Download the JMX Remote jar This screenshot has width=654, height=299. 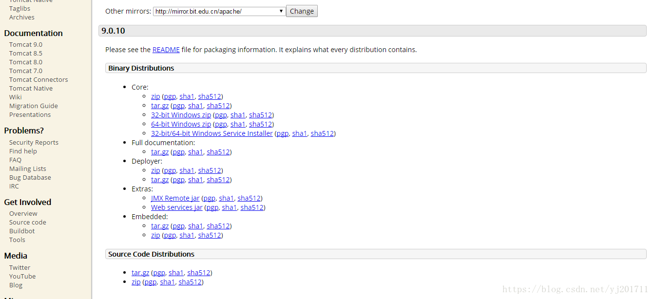(175, 198)
